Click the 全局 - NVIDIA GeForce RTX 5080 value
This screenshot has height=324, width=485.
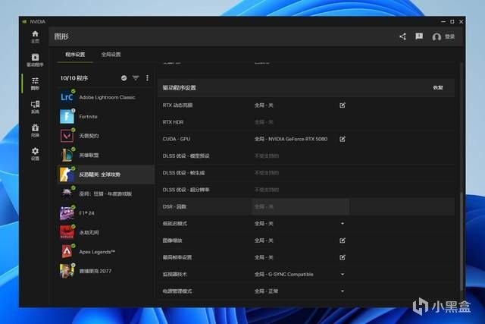291,139
